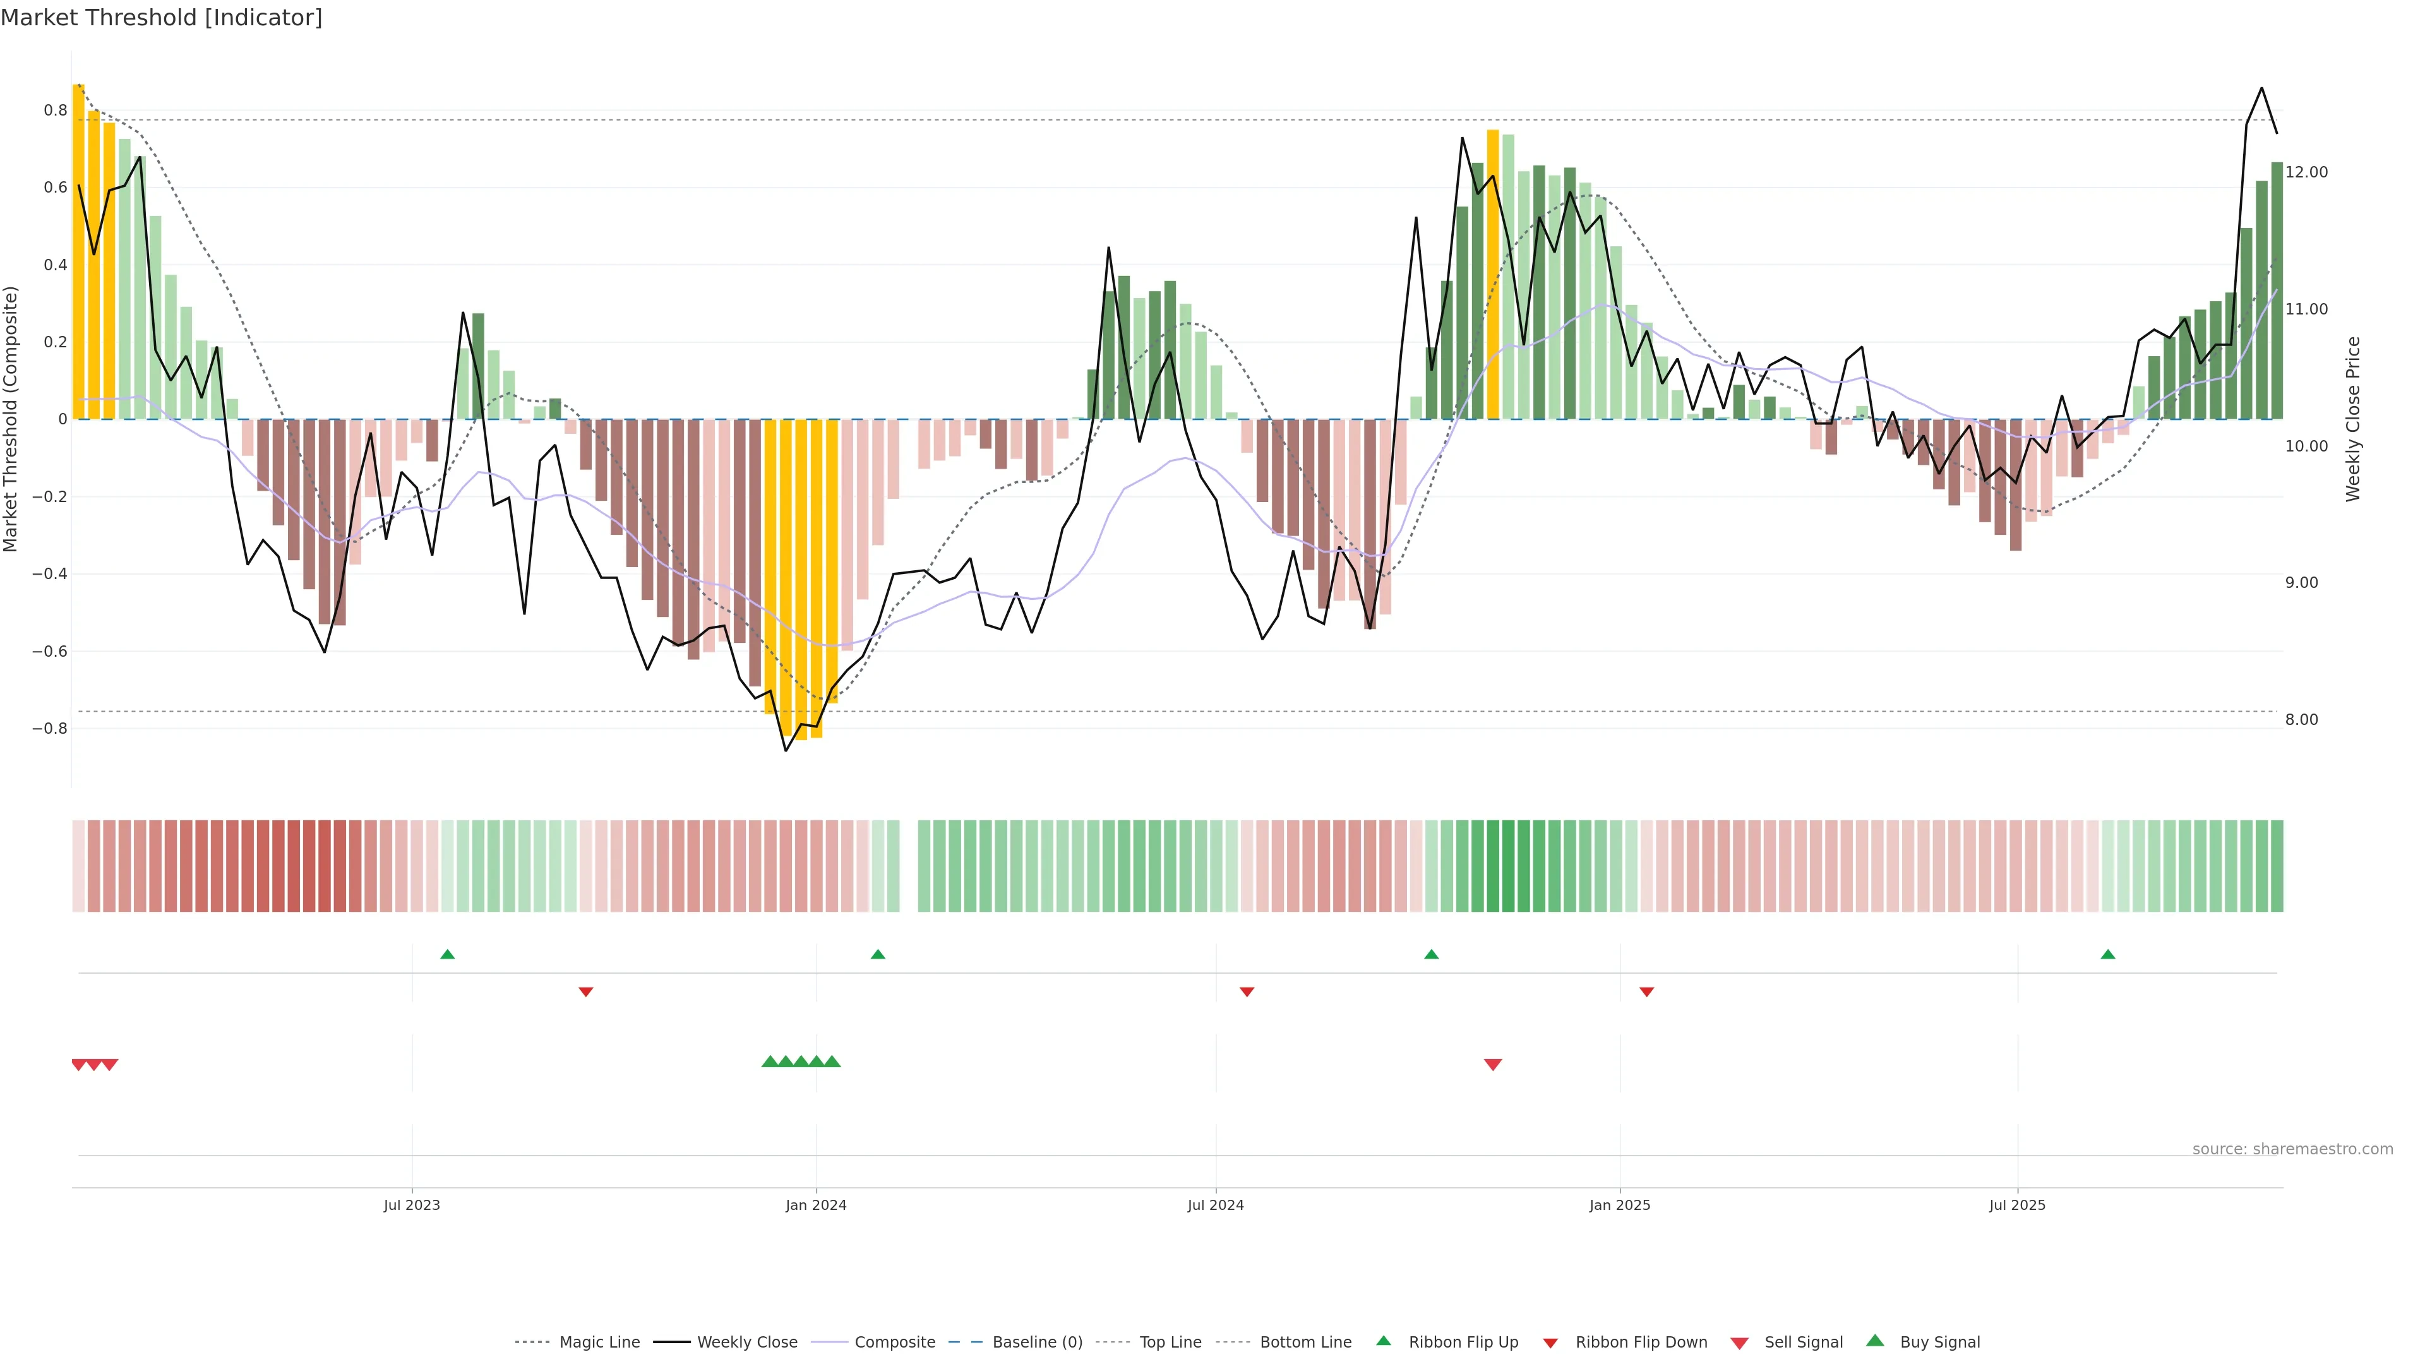Click ribbon flip down marker after Jan 2025
The height and width of the screenshot is (1364, 2425).
[1646, 992]
